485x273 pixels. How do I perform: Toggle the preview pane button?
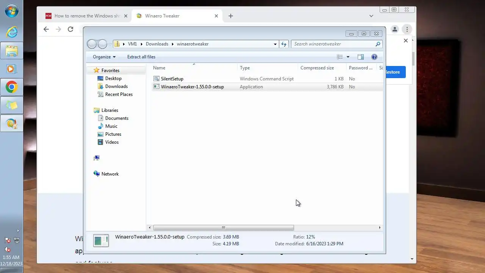click(361, 57)
